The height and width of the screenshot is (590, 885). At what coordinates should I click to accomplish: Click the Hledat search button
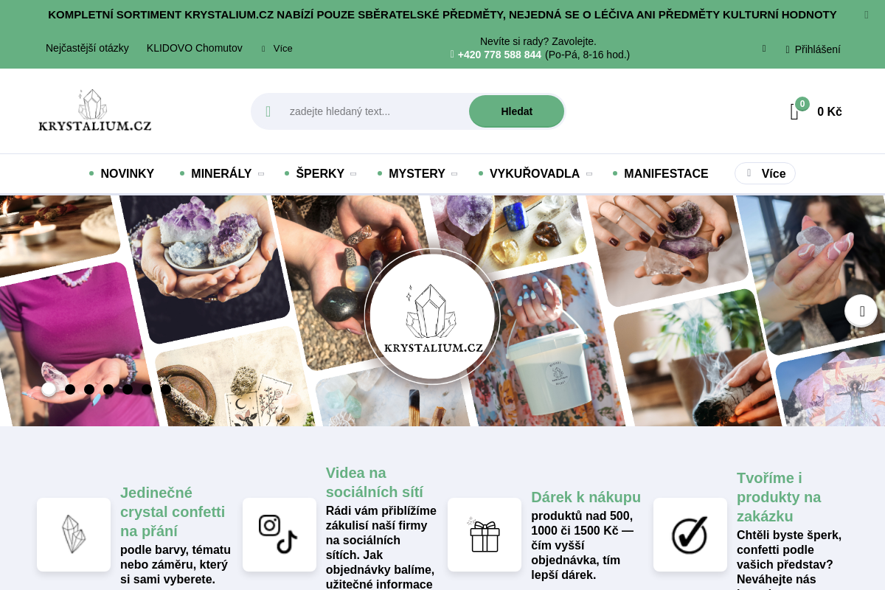point(516,111)
